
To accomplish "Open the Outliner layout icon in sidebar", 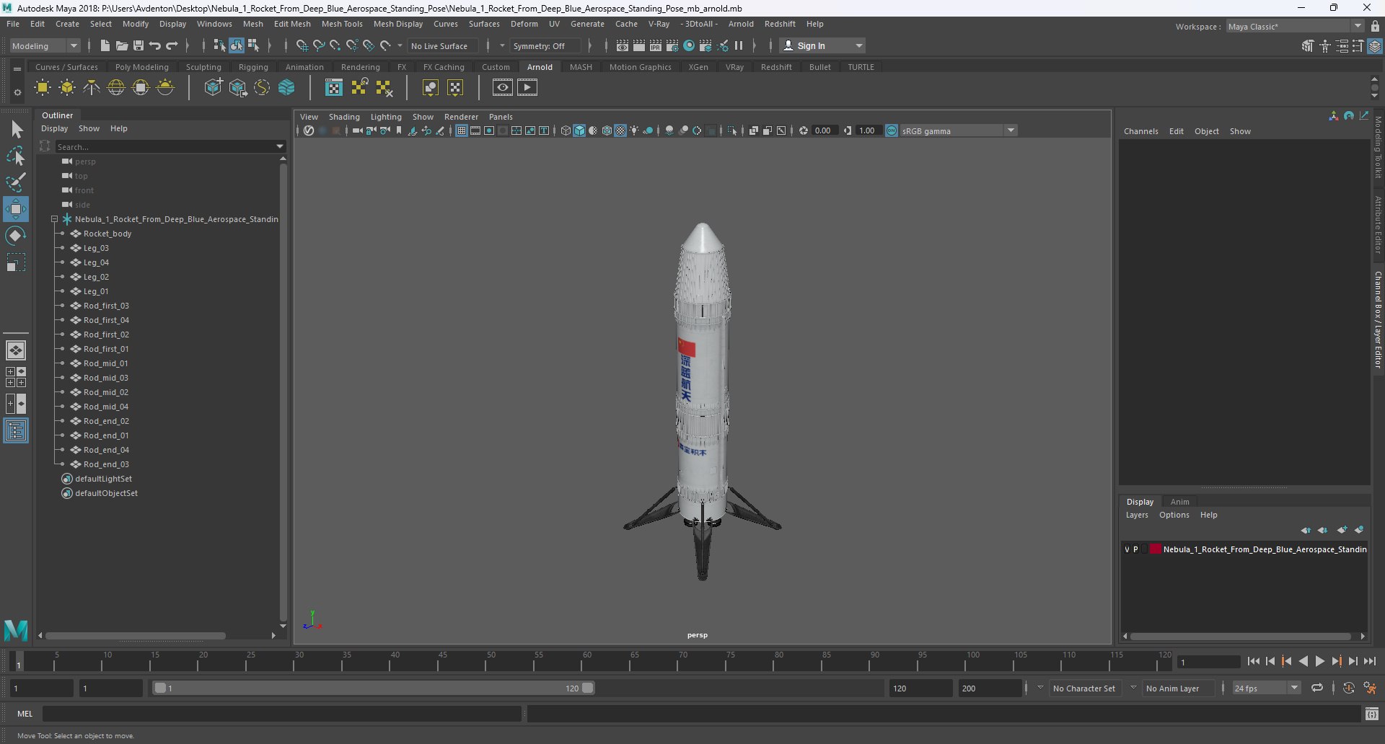I will point(16,431).
